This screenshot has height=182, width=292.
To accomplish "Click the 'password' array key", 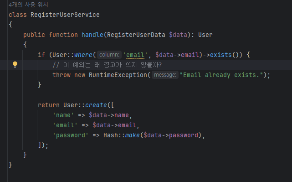I will click(71, 135).
